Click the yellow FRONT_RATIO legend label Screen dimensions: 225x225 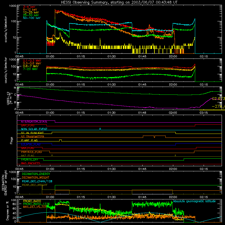(x=32, y=201)
